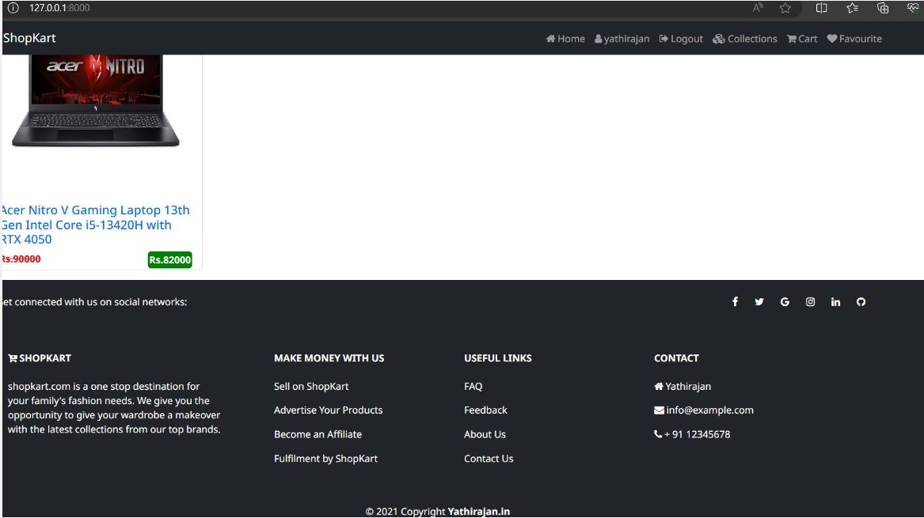The image size is (924, 518).
Task: Visit the Twitter social icon in footer
Action: [x=759, y=301]
